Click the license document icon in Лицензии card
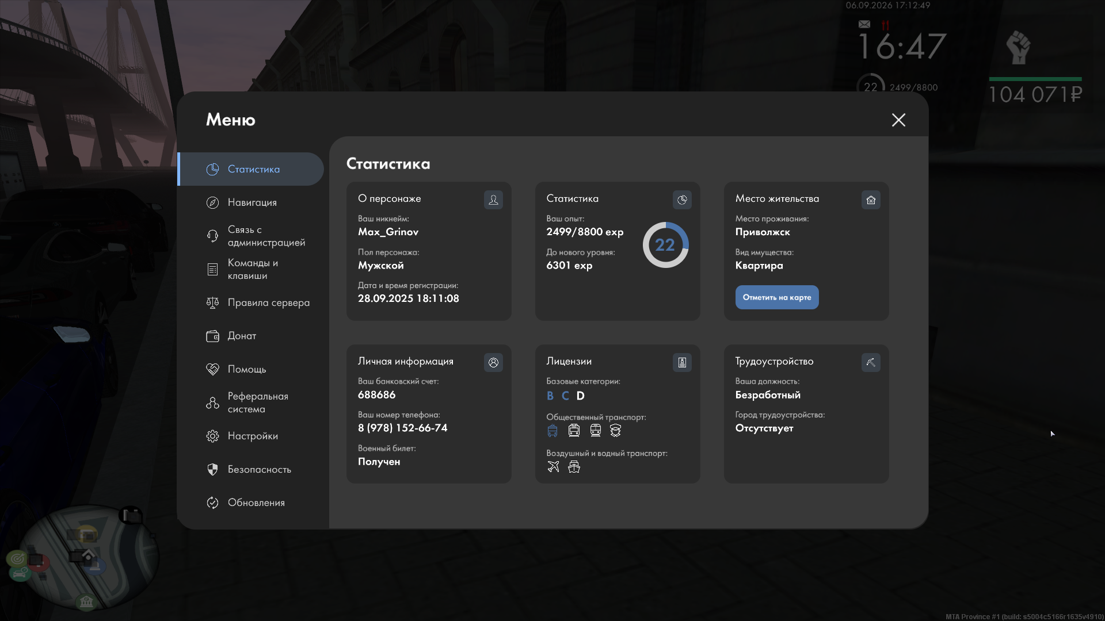The image size is (1105, 621). pos(682,362)
